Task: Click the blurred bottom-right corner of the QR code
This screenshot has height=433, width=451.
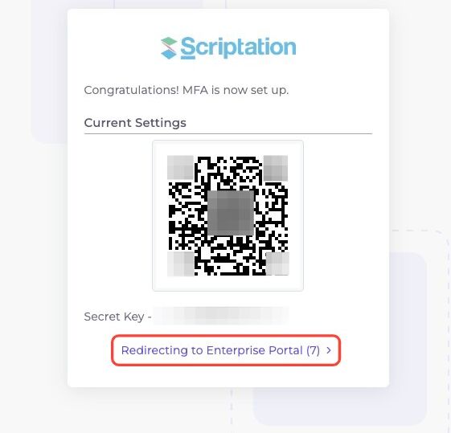Action: 277,263
